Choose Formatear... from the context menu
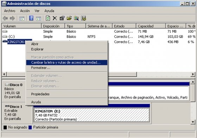The image size is (197, 138). click(67, 68)
